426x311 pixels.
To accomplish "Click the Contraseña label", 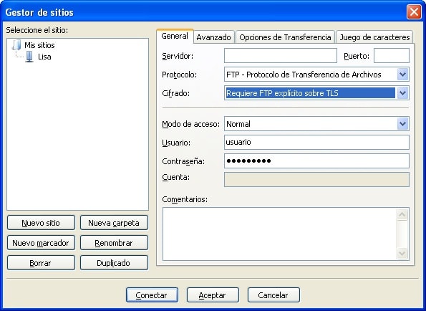I will (183, 161).
